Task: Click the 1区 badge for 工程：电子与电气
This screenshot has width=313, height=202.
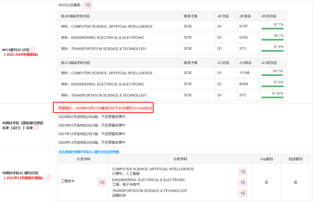Action: (x=243, y=182)
